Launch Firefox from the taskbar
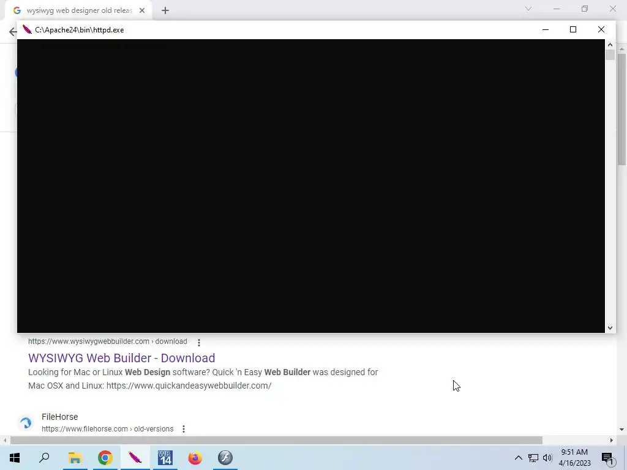 click(x=195, y=458)
